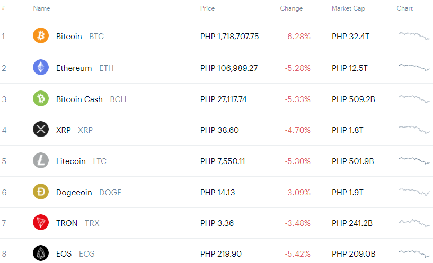Select the XRP price PHP 38.60
Screen dimensions: 433x263
(219, 130)
